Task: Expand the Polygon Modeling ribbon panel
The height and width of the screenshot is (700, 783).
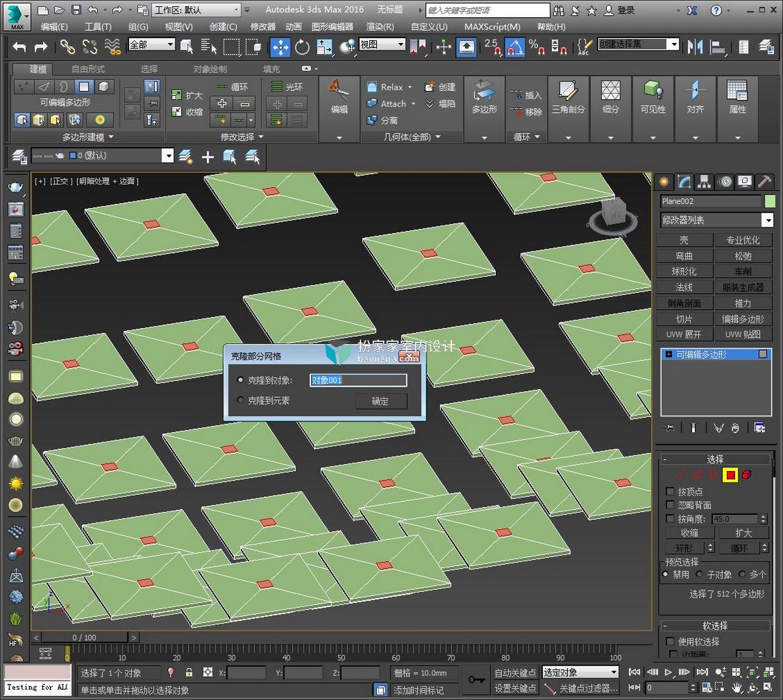Action: [x=88, y=137]
